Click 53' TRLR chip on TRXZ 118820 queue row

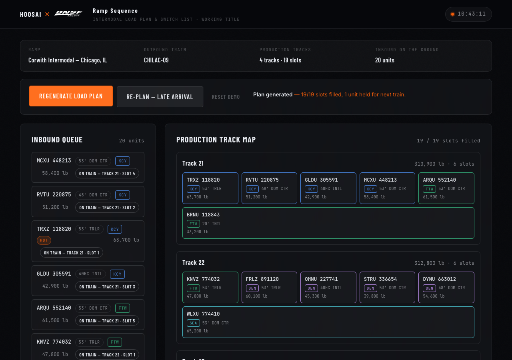pyautogui.click(x=89, y=229)
